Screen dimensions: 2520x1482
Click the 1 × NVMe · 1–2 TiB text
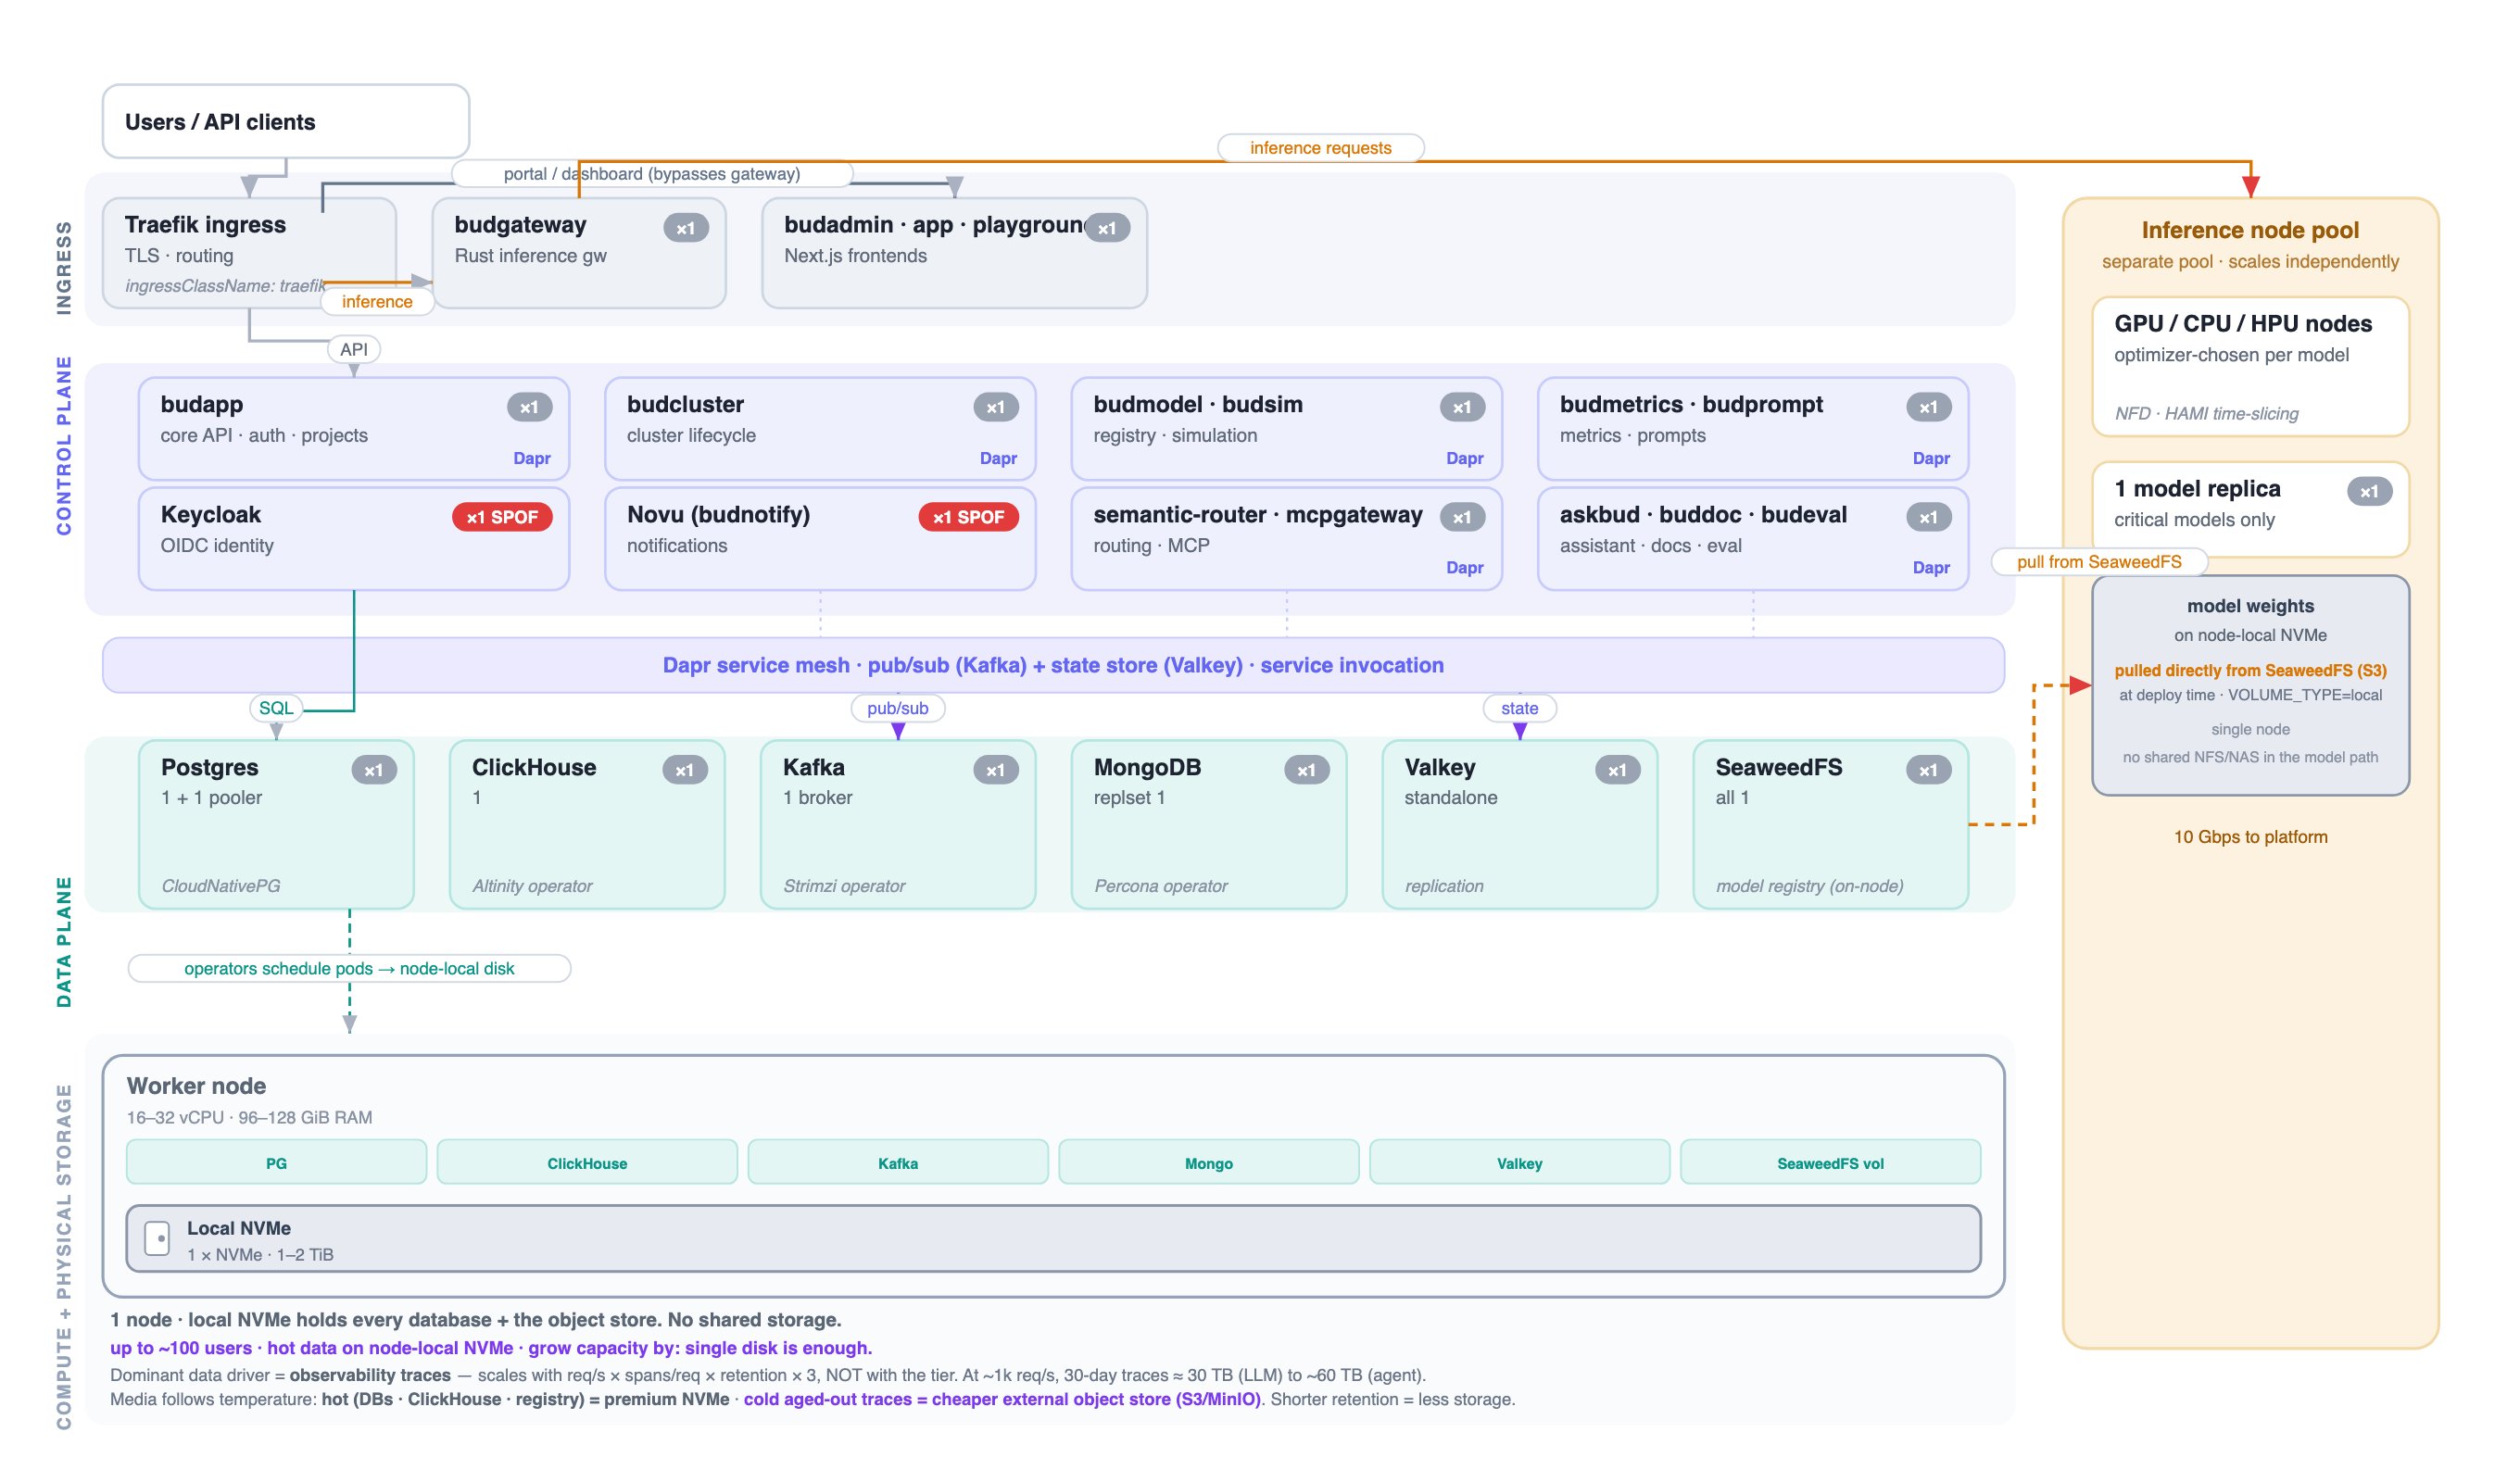coord(260,1255)
